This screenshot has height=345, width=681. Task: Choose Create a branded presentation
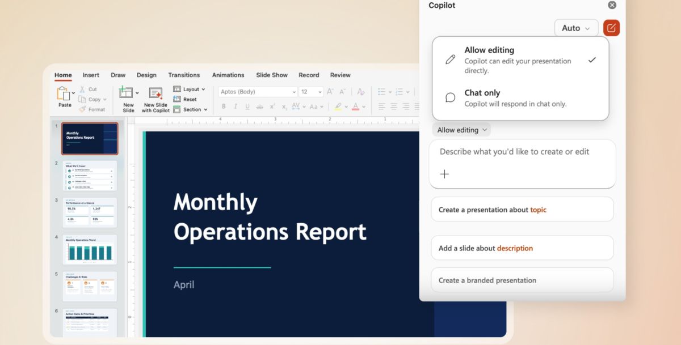pyautogui.click(x=522, y=280)
